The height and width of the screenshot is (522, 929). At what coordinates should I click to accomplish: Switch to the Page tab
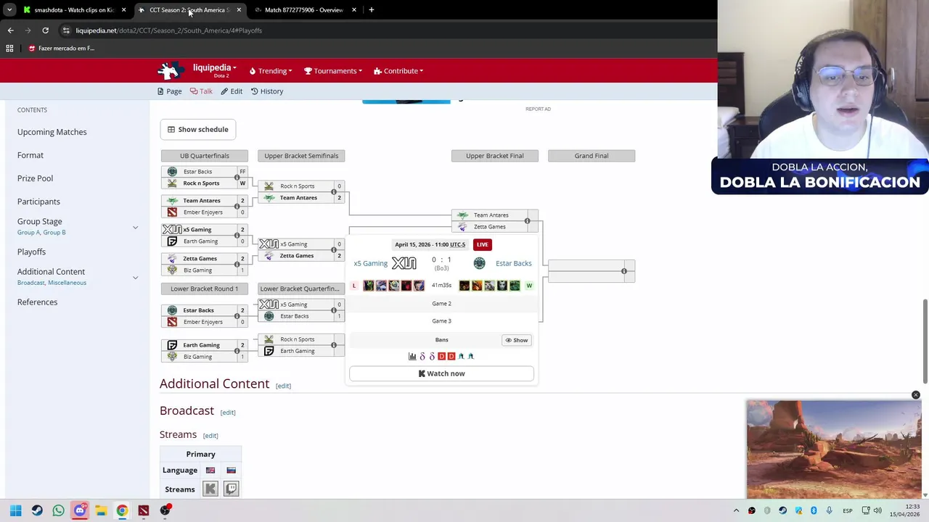169,91
